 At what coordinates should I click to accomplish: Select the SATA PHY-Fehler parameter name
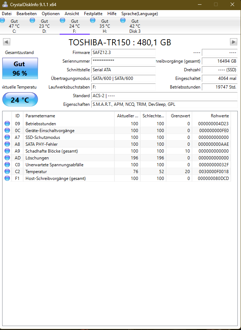[41, 144]
